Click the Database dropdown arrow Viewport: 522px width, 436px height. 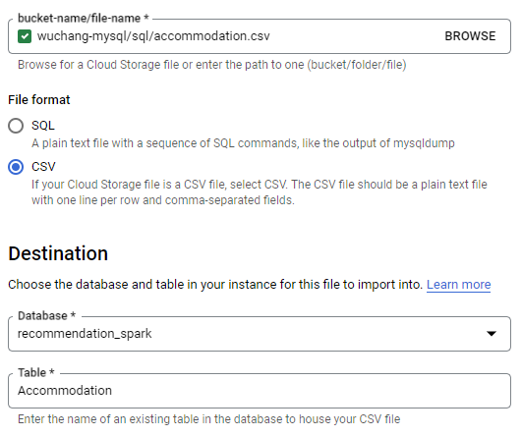[492, 333]
